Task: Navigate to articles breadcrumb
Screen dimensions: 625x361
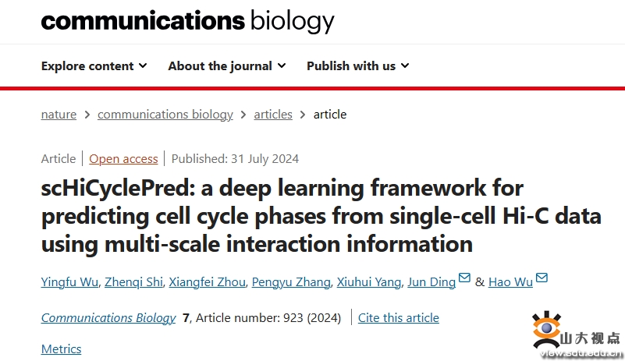Action: coord(273,115)
